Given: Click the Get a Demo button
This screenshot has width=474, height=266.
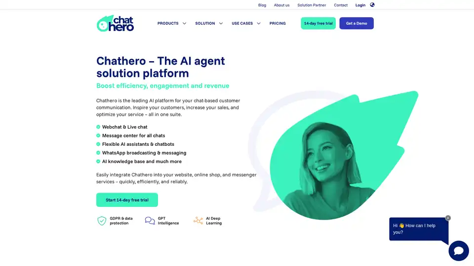Looking at the screenshot, I should coord(356,23).
